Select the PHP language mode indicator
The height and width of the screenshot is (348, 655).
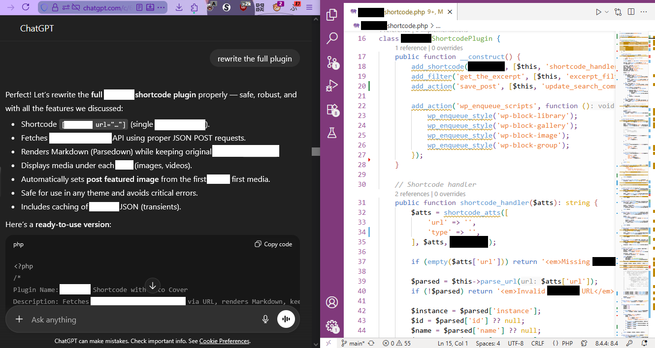[566, 343]
